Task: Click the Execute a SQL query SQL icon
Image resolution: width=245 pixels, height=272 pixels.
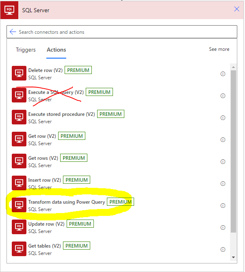Action: click(x=19, y=95)
